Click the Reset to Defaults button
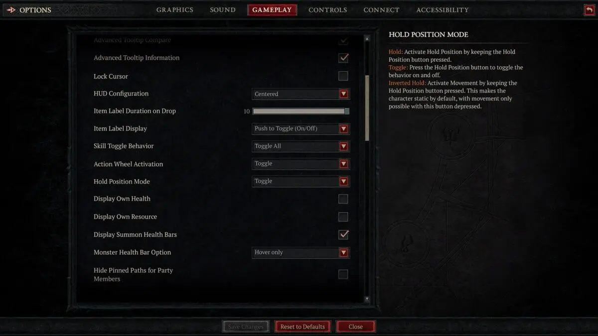 pyautogui.click(x=302, y=327)
